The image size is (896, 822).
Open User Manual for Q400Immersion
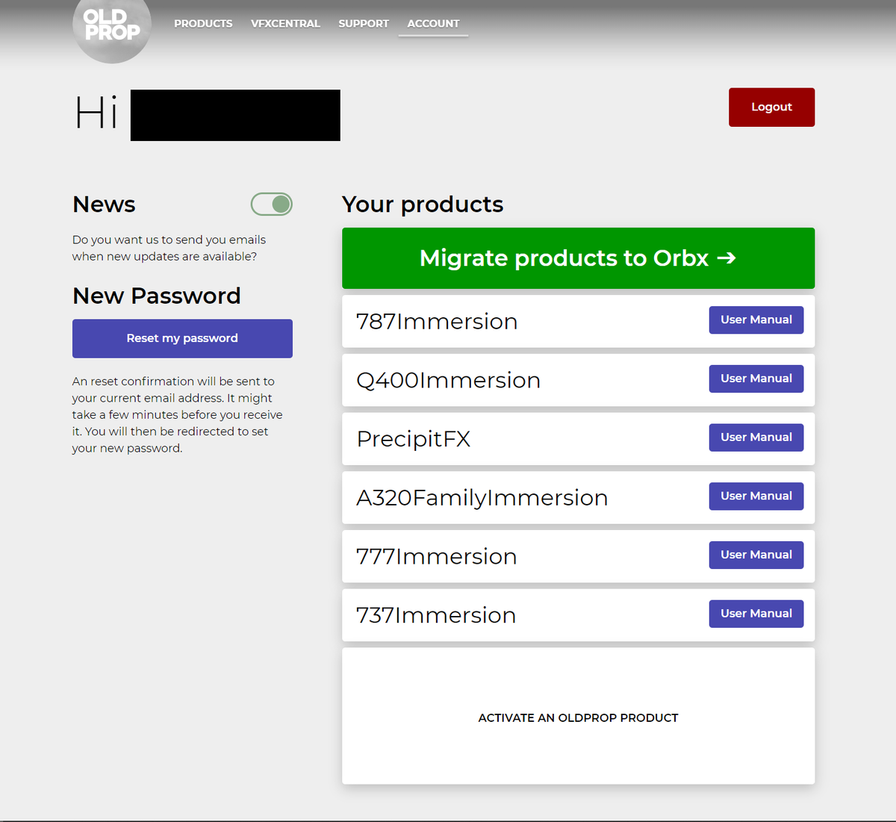tap(756, 379)
